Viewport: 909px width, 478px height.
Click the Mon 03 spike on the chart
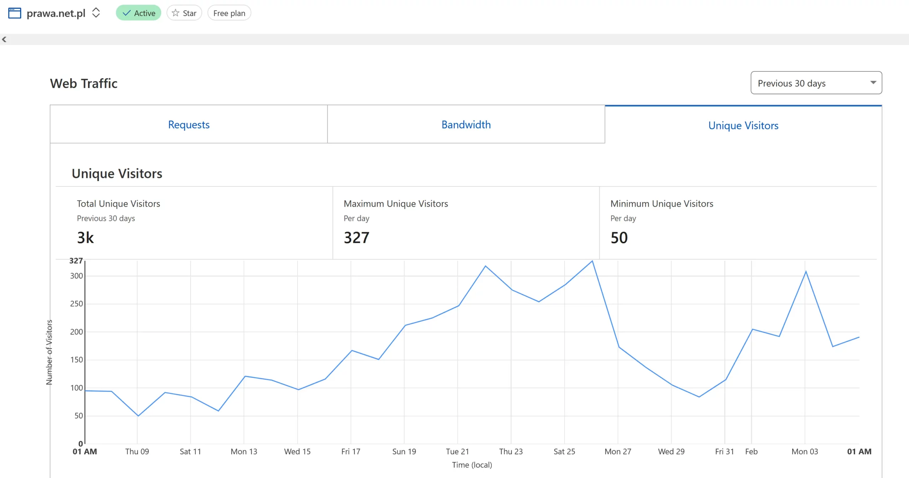806,272
